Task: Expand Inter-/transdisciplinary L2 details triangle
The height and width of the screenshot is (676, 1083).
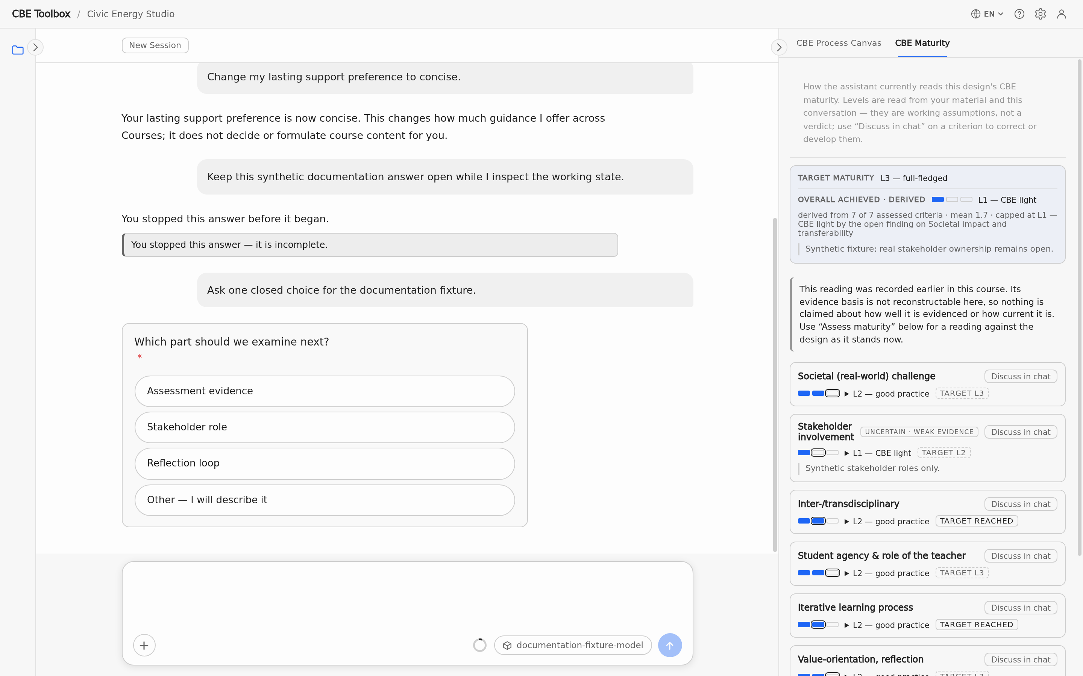Action: pyautogui.click(x=846, y=522)
